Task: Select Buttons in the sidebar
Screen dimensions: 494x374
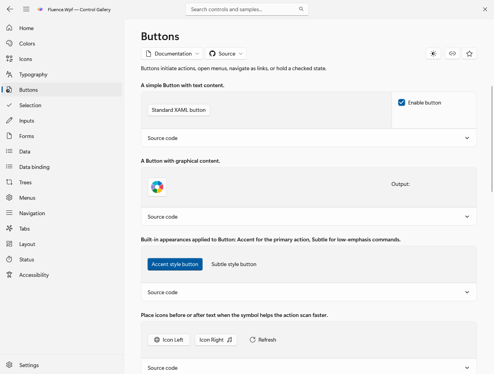Action: pyautogui.click(x=62, y=89)
